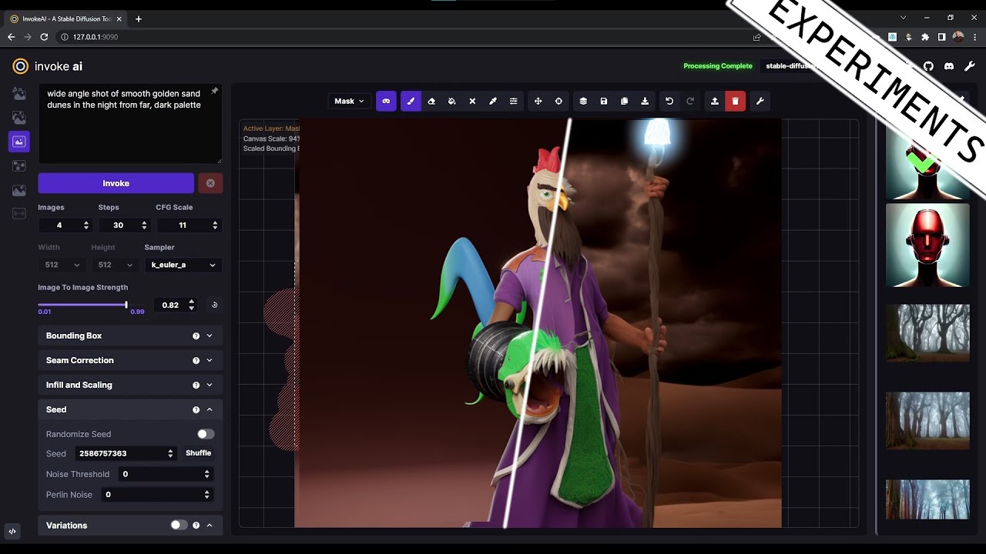Viewport: 986px width, 554px height.
Task: Select the Color picker eyedropper tool
Action: 493,101
